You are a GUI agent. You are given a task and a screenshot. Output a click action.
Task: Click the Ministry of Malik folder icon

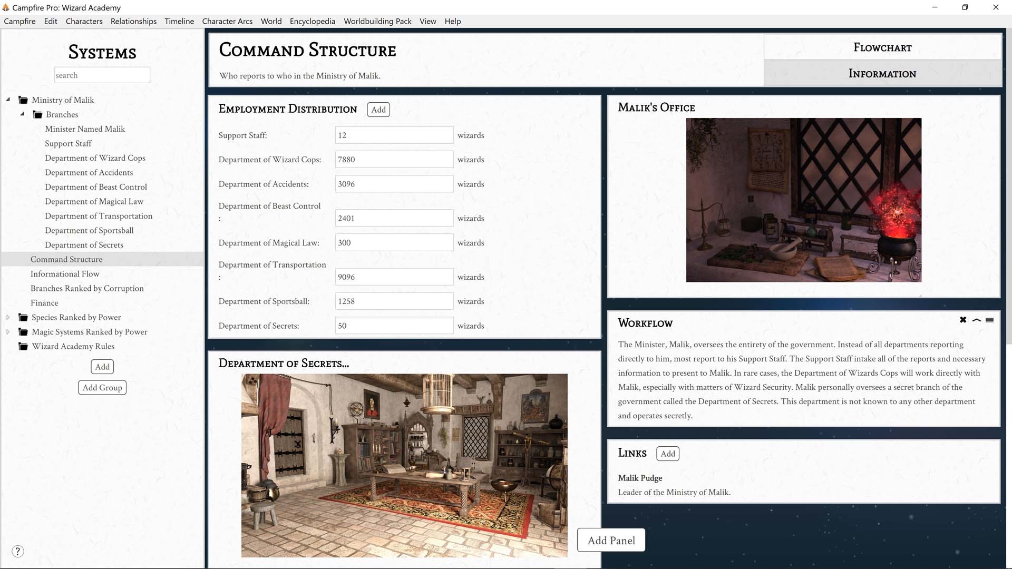coord(23,100)
